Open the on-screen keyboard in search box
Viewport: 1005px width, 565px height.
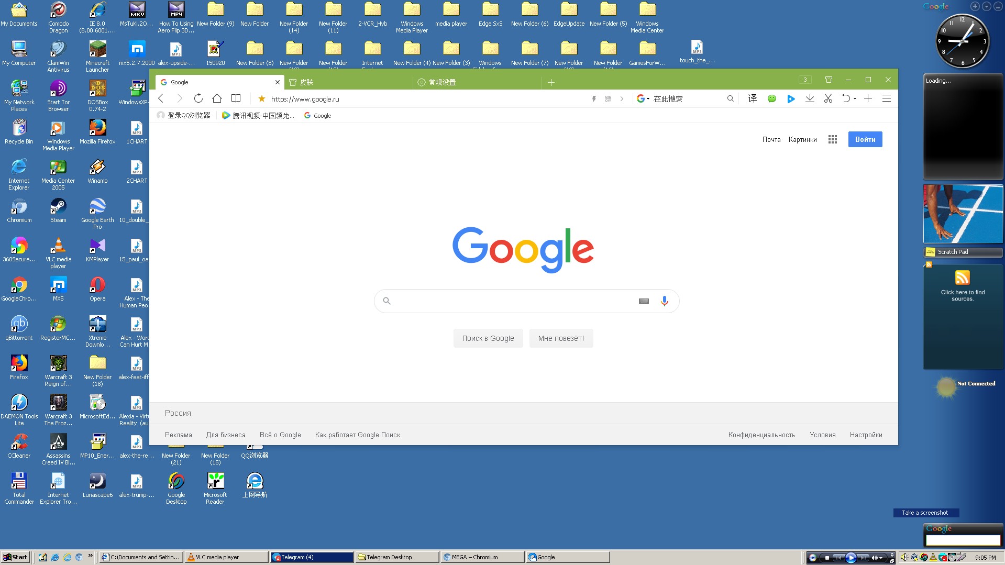(x=644, y=301)
